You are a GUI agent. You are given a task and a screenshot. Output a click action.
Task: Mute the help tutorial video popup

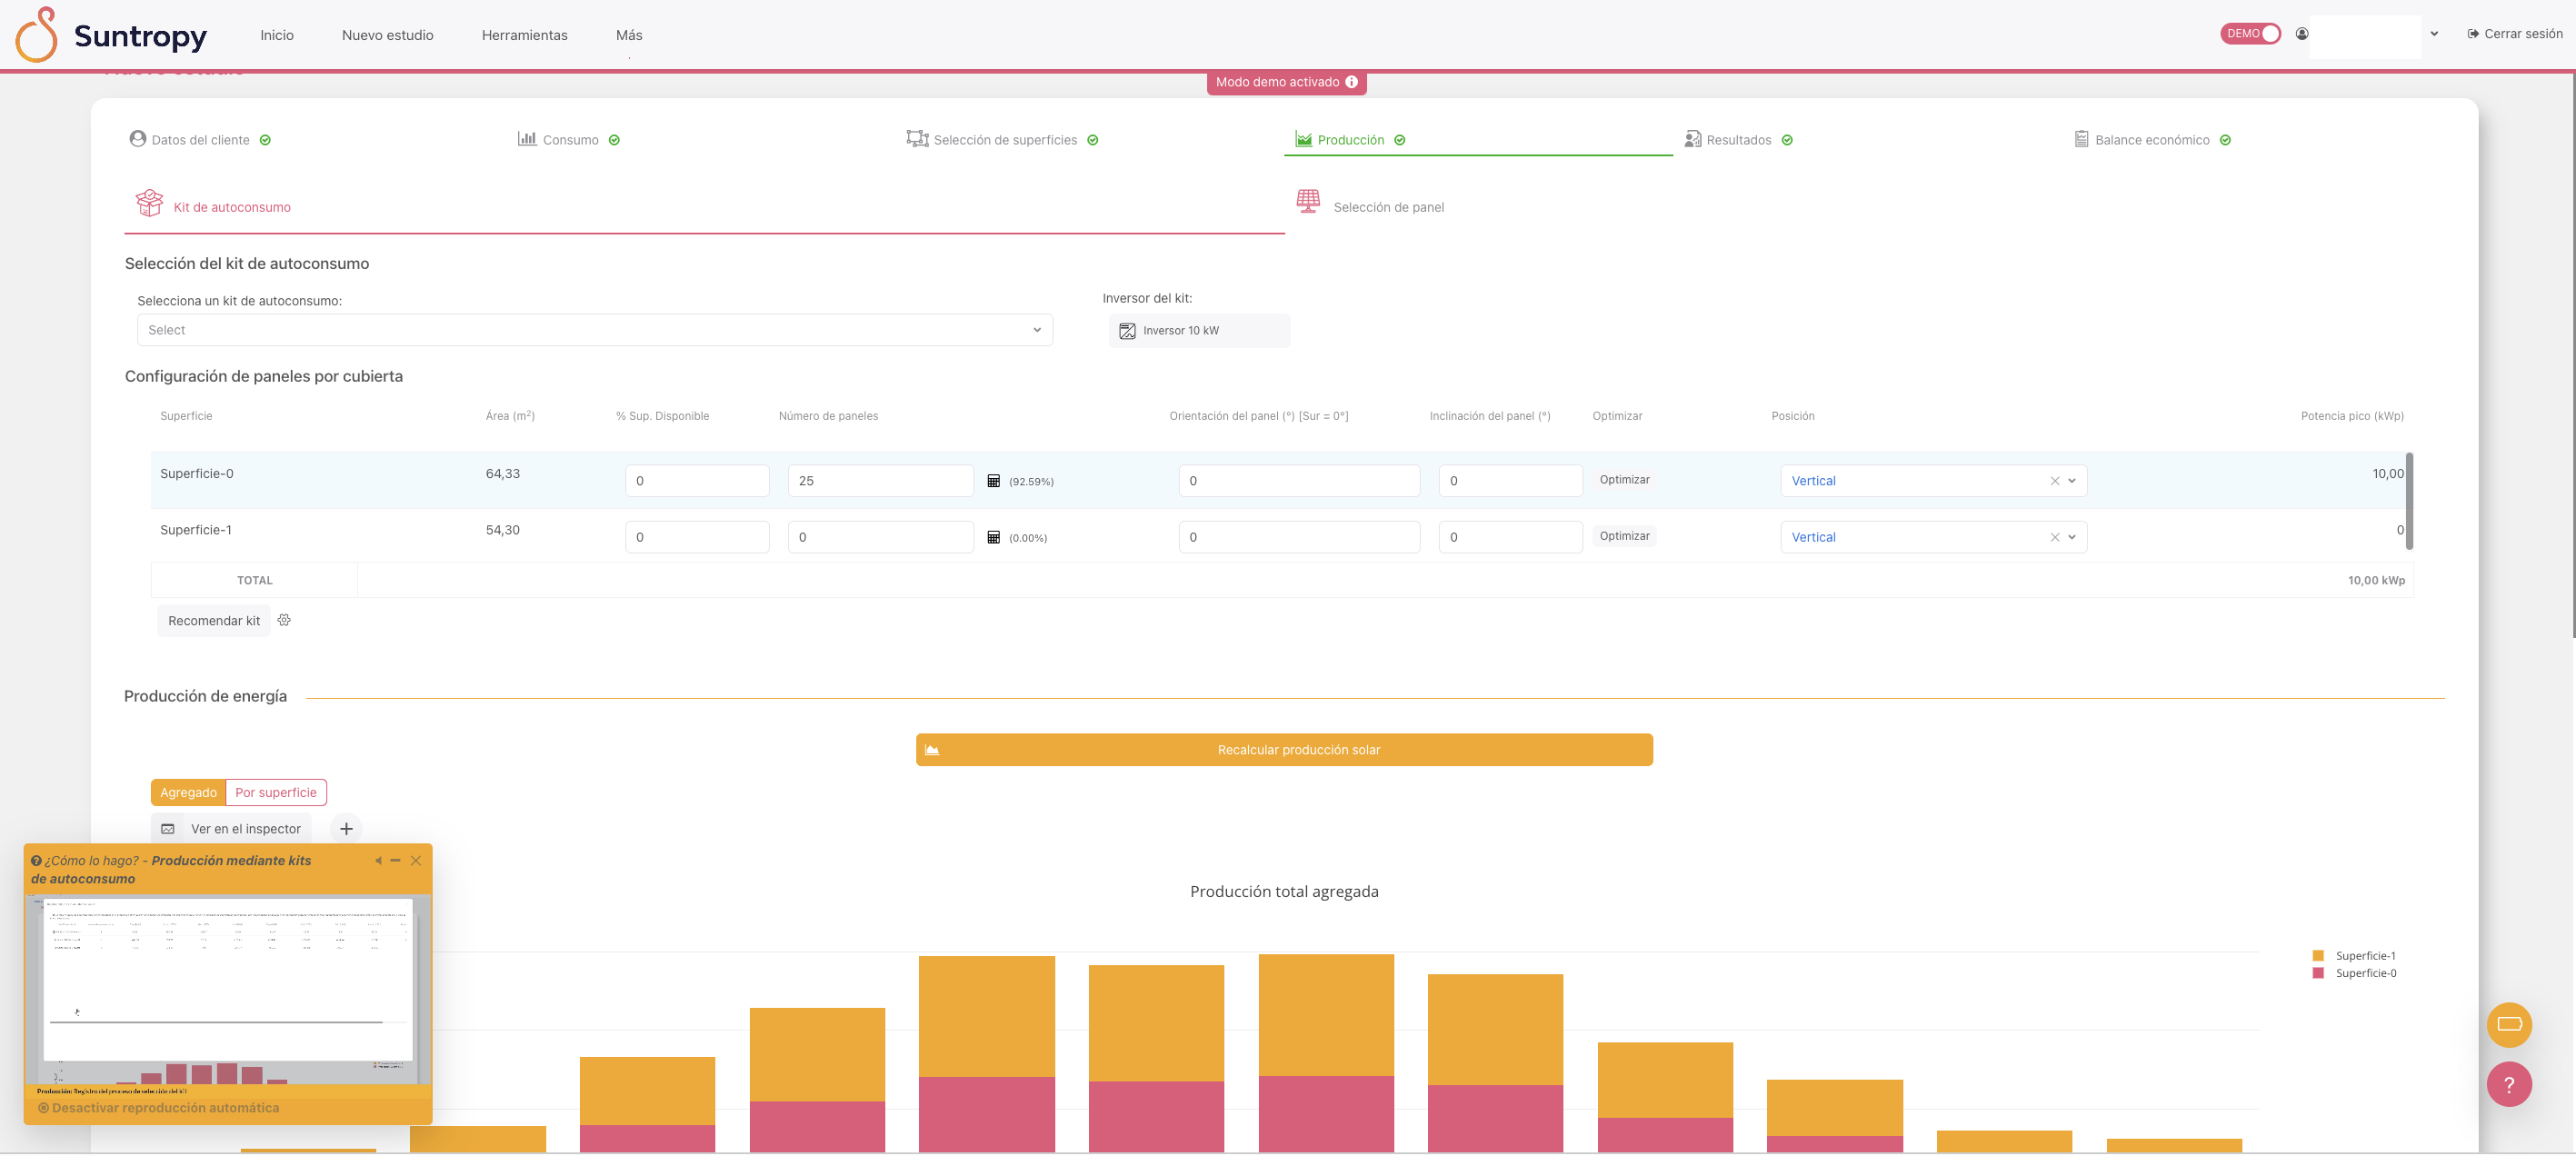tap(378, 861)
